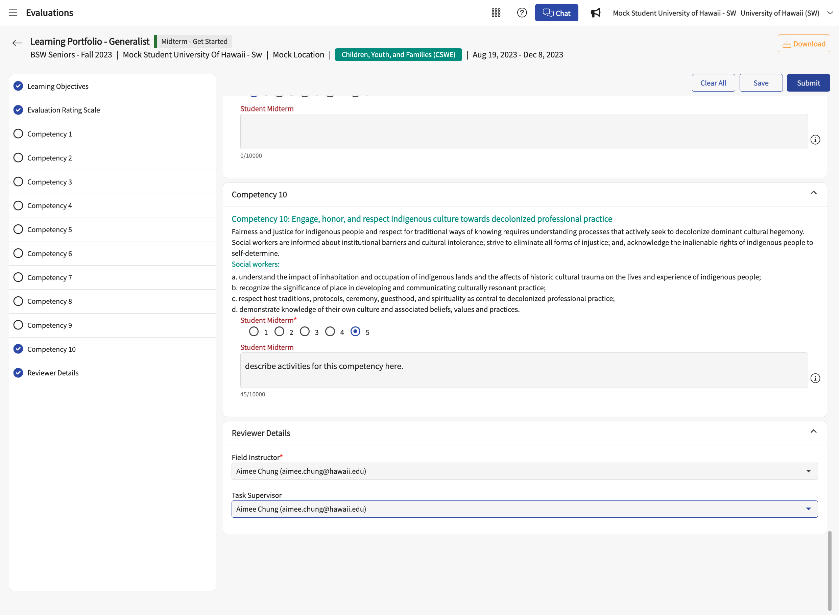Select rating 2 for Competency 10

[279, 331]
